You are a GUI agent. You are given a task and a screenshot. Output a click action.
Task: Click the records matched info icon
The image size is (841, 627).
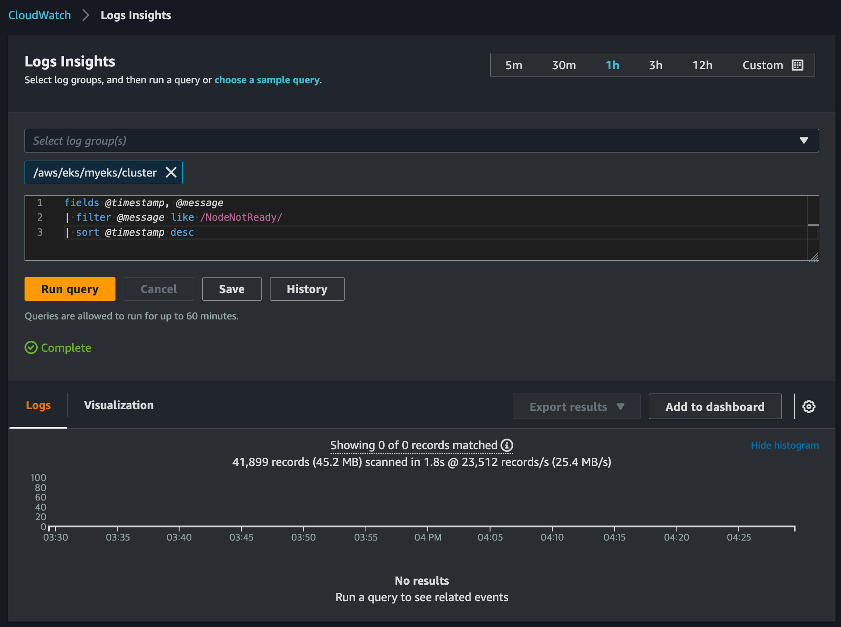pyautogui.click(x=507, y=445)
